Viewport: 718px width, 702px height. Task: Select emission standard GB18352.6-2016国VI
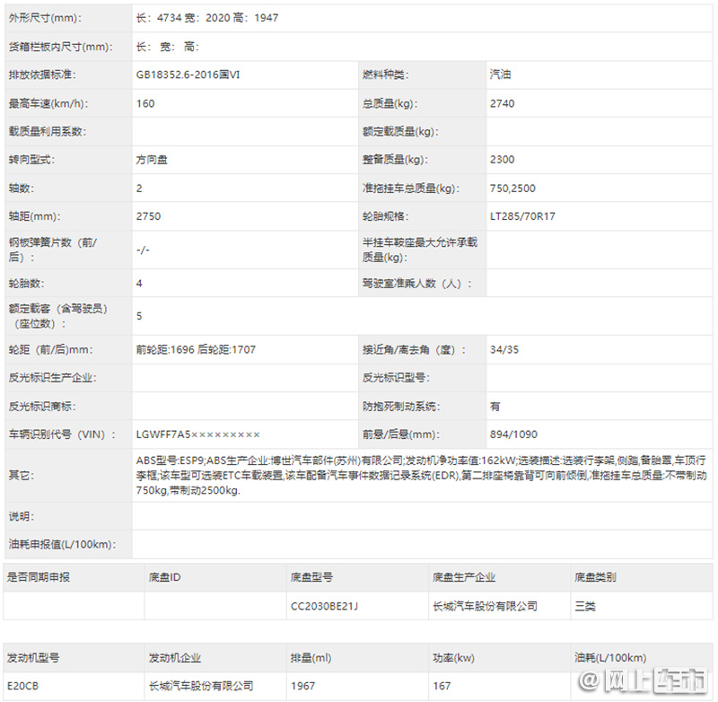coord(188,75)
